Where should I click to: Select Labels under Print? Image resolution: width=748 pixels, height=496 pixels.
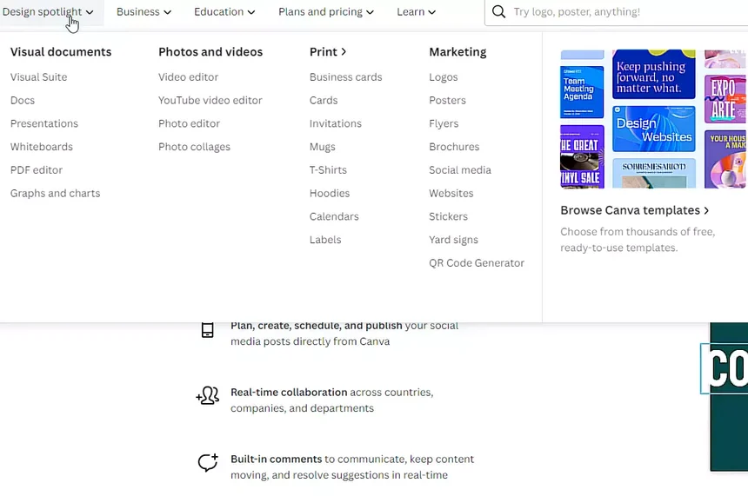click(325, 240)
